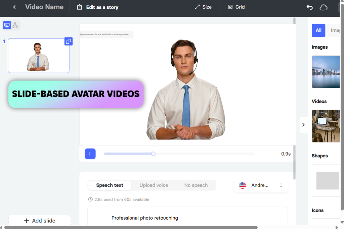Undo the last action
Screen dimensions: 344x229
click(x=309, y=7)
